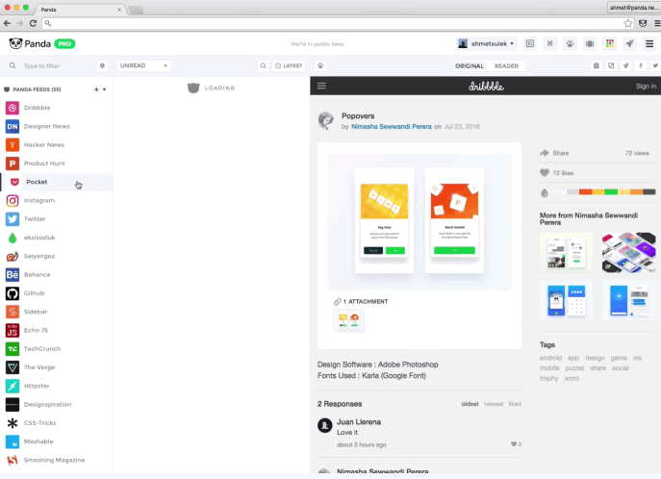
Task: Open the Dribbble hamburger menu
Action: click(321, 86)
